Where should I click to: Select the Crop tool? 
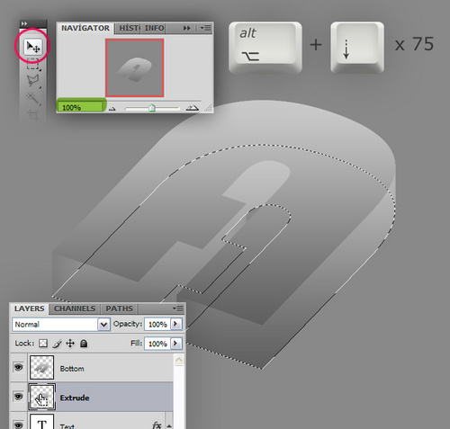[33, 114]
